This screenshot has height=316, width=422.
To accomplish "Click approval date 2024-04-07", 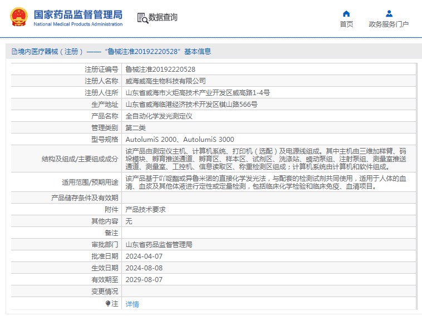I will [144, 256].
